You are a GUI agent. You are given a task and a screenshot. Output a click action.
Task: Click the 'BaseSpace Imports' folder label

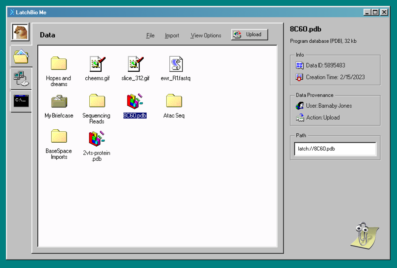click(59, 154)
